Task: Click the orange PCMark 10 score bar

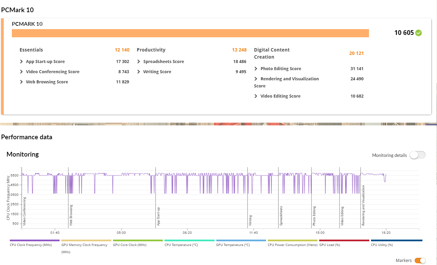Action: [190, 33]
